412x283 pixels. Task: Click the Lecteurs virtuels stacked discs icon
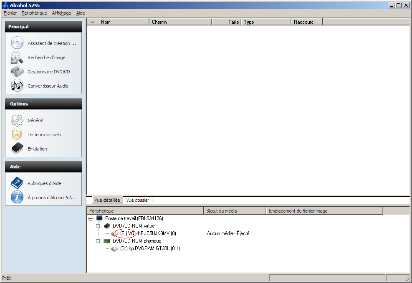17,134
